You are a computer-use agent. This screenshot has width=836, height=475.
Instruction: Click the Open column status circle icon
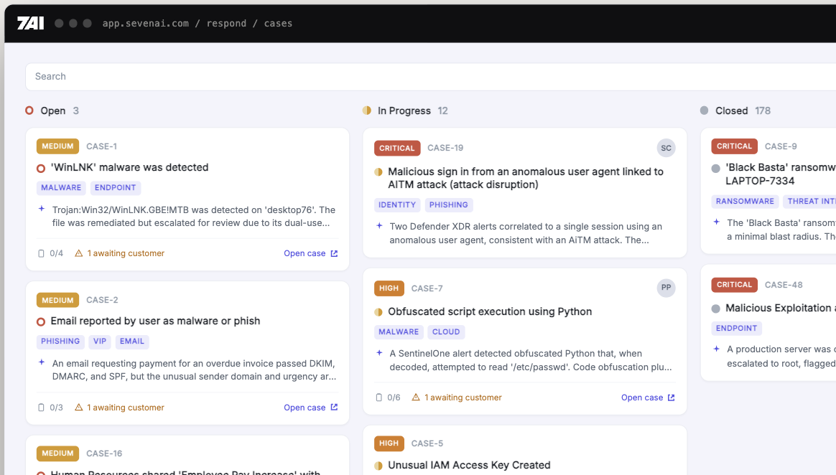[29, 110]
